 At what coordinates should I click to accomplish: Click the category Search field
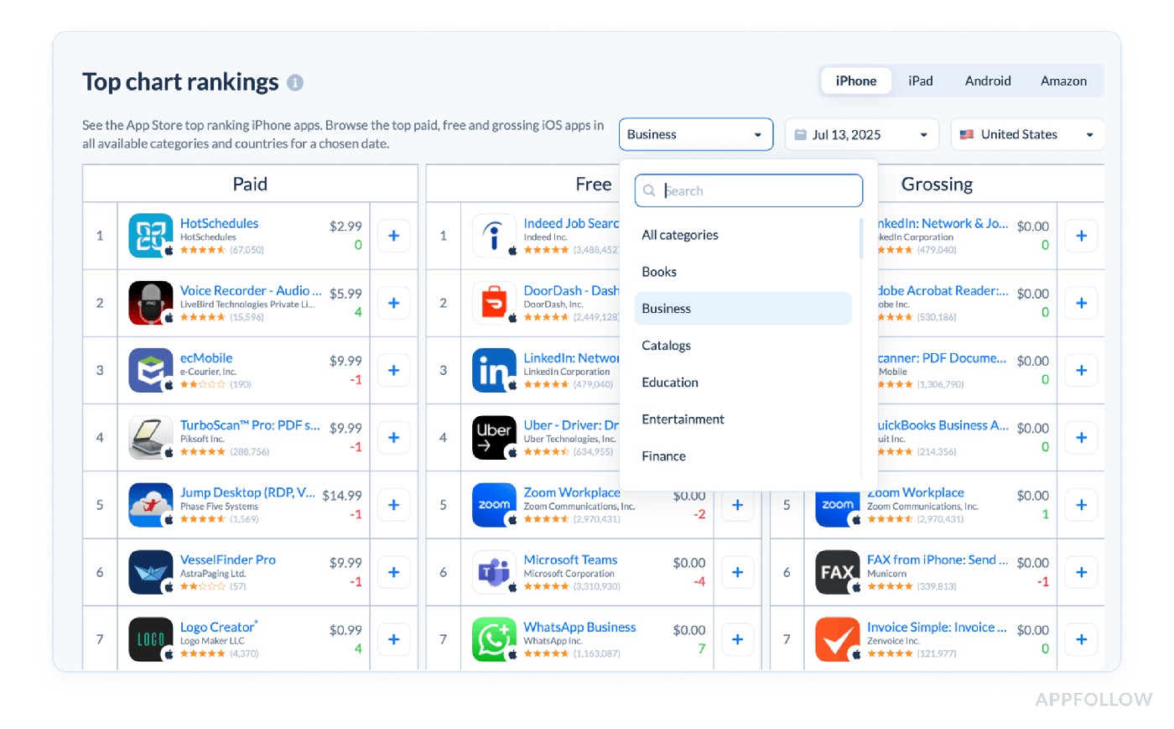pos(749,190)
